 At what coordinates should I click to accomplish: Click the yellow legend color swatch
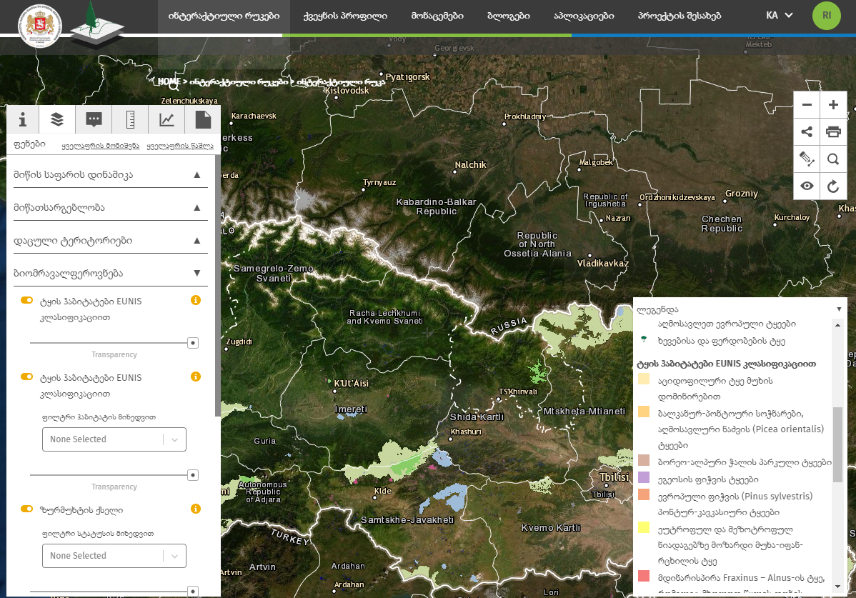(x=644, y=527)
